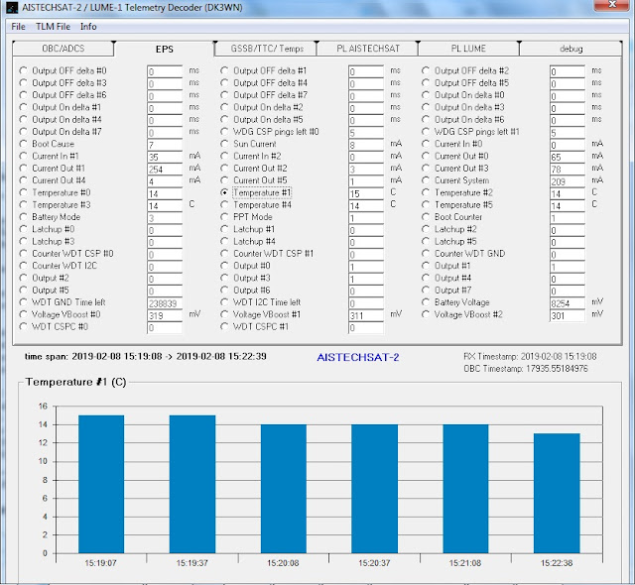Viewport: 635px width, 585px height.
Task: Select PPT Mode radio button
Action: (224, 217)
